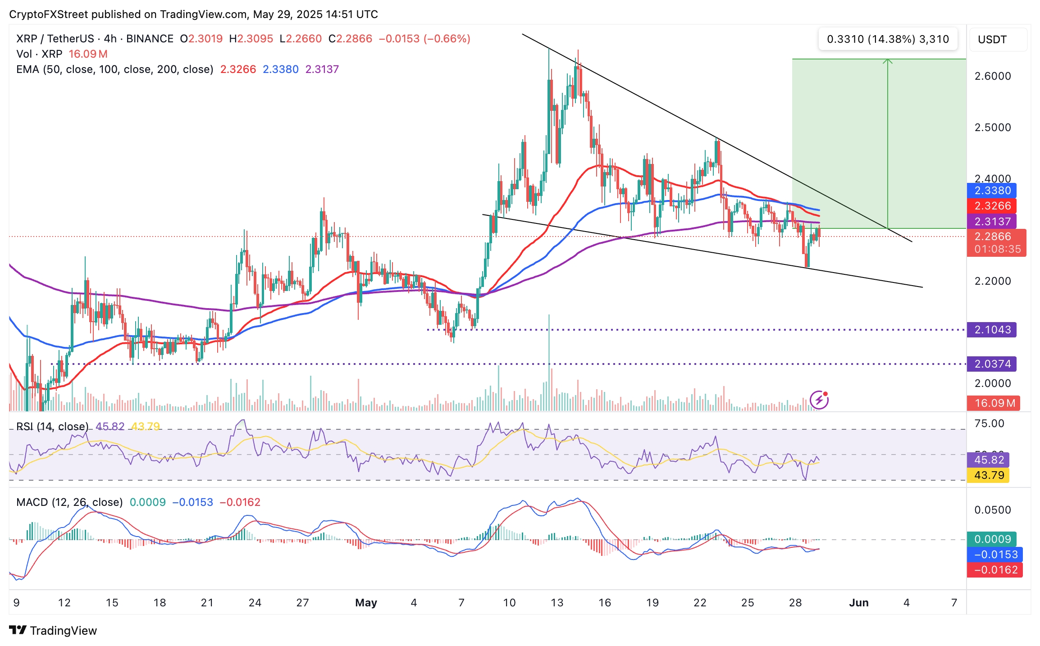Click the green arrow tip in measure box
Viewport: 1040px width, 646px height.
pyautogui.click(x=887, y=60)
